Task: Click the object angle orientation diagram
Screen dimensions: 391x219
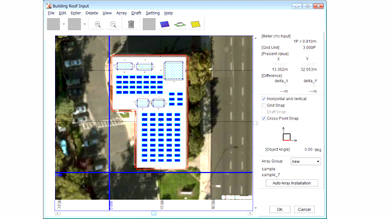Action: tap(289, 135)
